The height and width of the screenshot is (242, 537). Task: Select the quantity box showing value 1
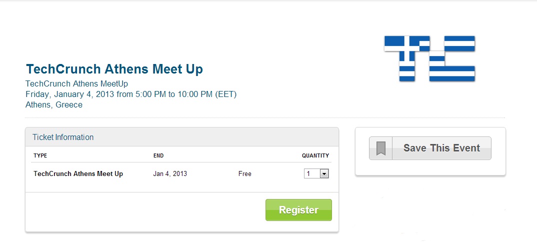311,174
